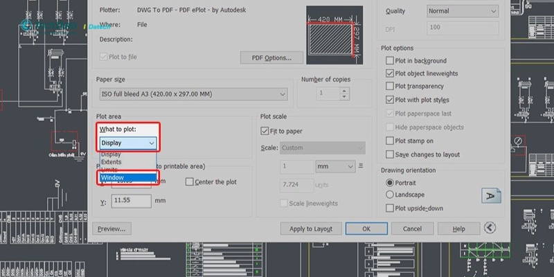Click the drawing orientation page icon
The height and width of the screenshot is (277, 554).
491,195
